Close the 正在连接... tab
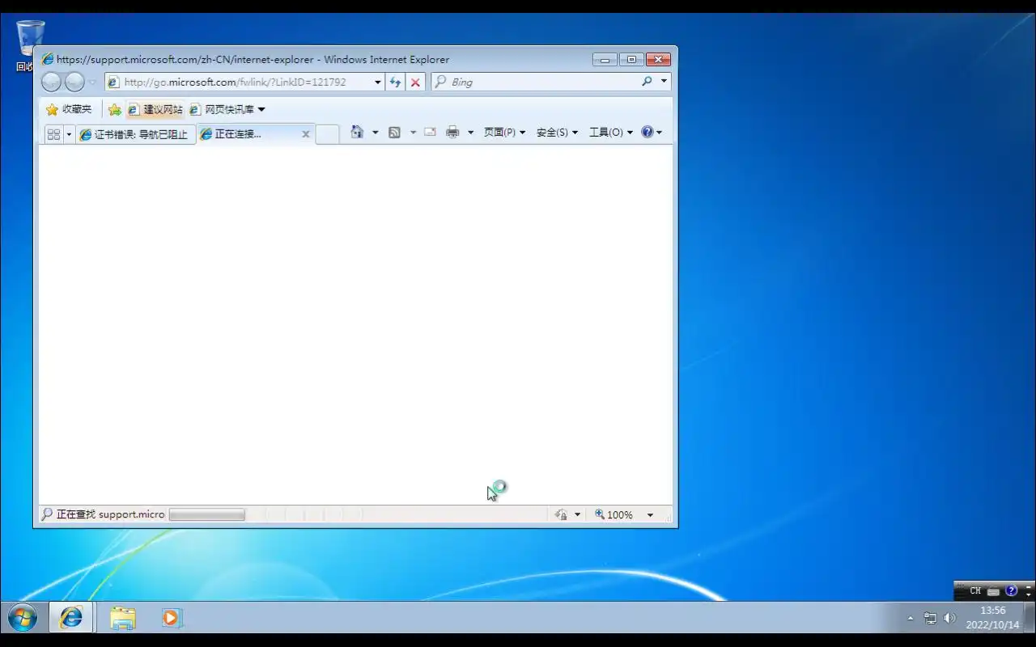Viewport: 1036px width, 647px height. click(306, 134)
